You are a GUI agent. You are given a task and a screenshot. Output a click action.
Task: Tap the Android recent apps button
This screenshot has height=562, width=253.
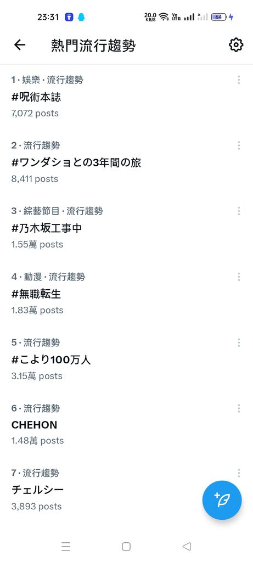(x=66, y=546)
